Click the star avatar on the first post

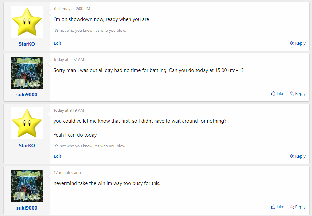point(27,22)
